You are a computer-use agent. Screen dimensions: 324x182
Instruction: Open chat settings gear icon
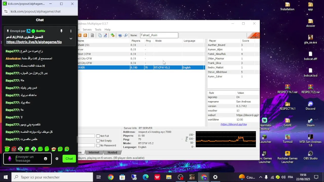pos(57,159)
